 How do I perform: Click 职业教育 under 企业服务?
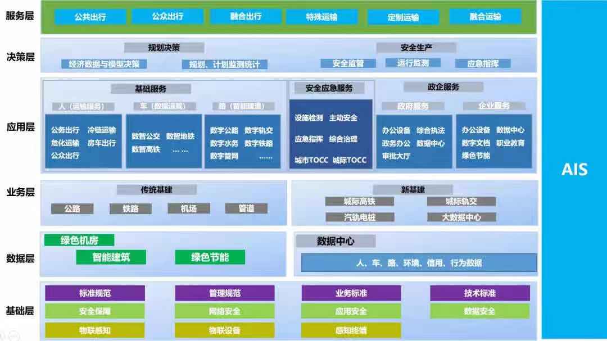click(x=510, y=143)
